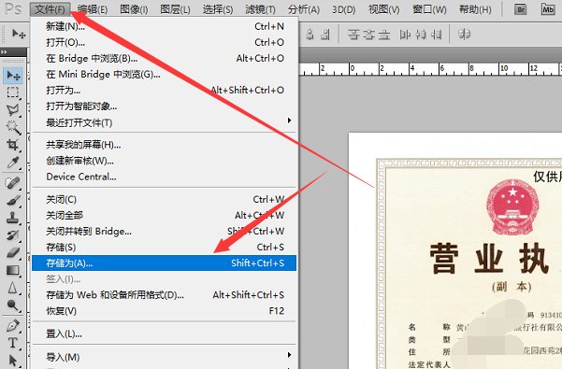Choose 打开为智能对象... entry
Viewport: 562px width, 369px height.
tap(165, 106)
